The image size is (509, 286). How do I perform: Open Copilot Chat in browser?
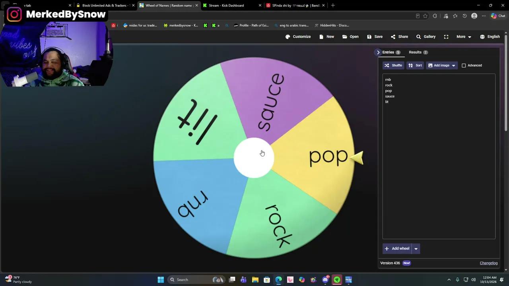[498, 16]
